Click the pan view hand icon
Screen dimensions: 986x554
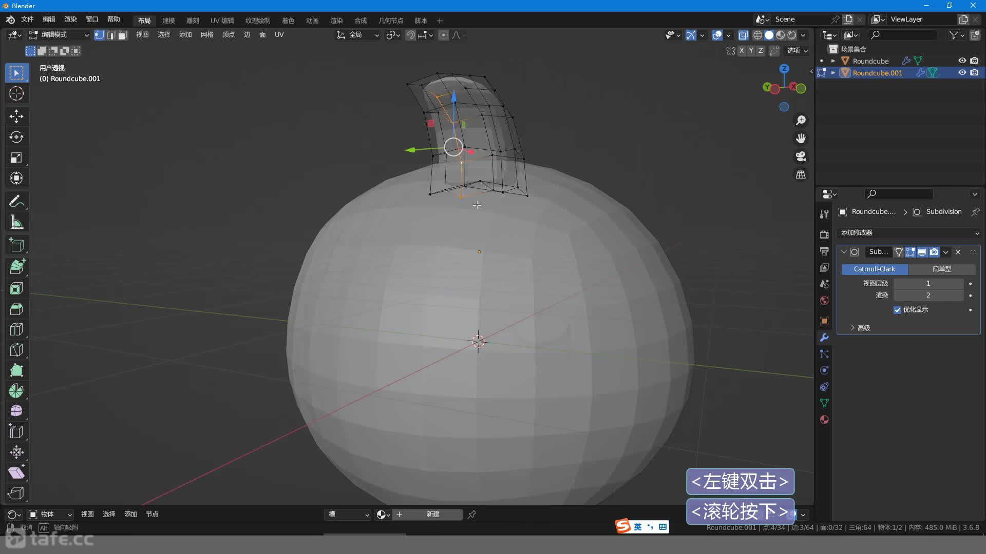coord(801,138)
